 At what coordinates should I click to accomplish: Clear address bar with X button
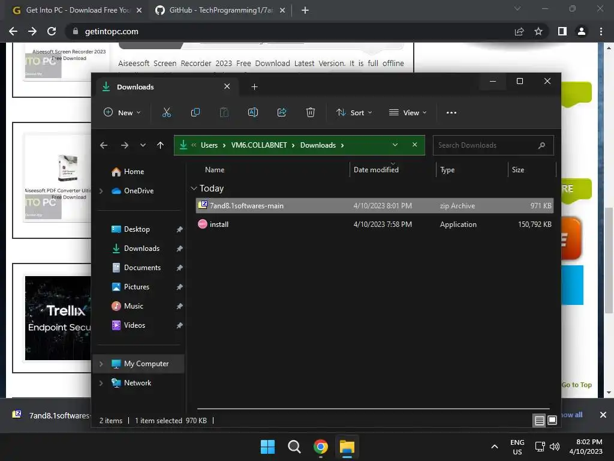click(415, 145)
